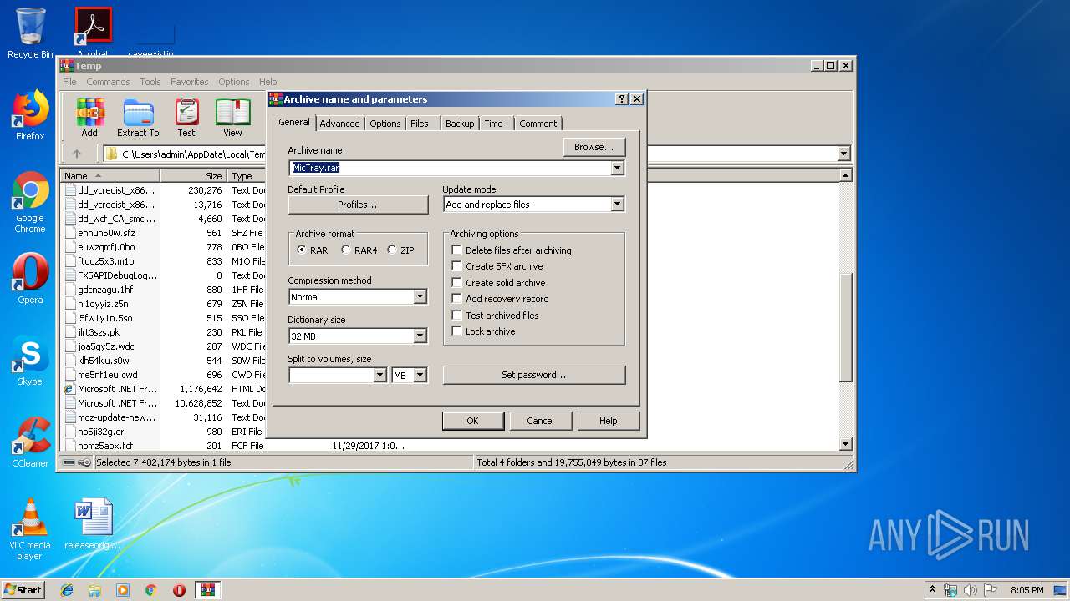1070x601 pixels.
Task: Open the Update mode dropdown
Action: pos(617,205)
